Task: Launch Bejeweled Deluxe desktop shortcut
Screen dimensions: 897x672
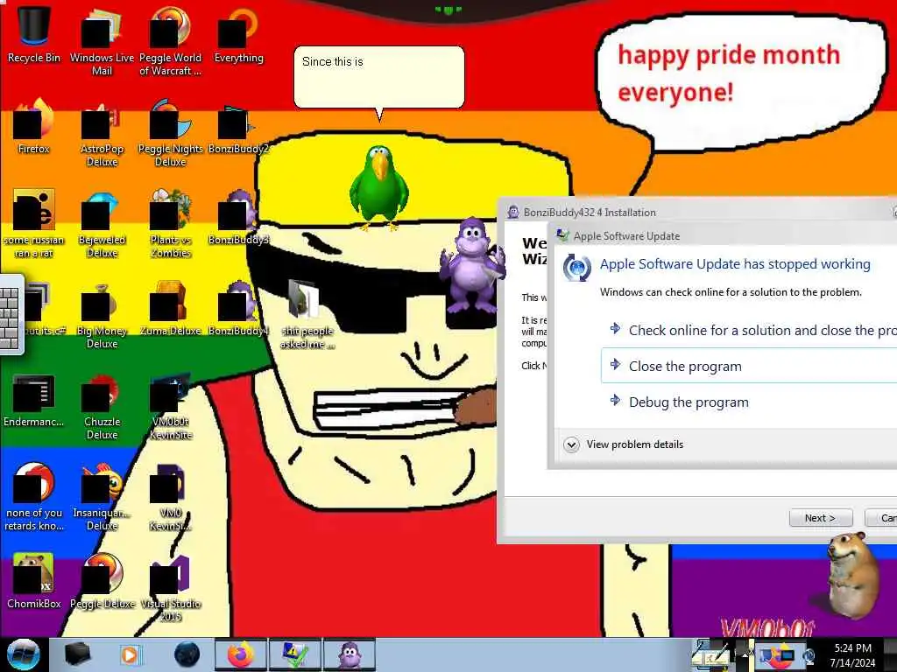Action: [x=102, y=223]
